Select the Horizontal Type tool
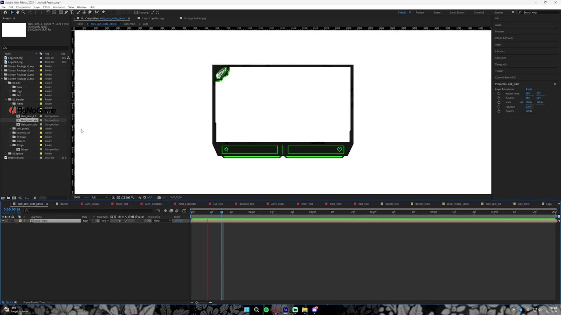Screen dimensions: 561x315 point(72,12)
